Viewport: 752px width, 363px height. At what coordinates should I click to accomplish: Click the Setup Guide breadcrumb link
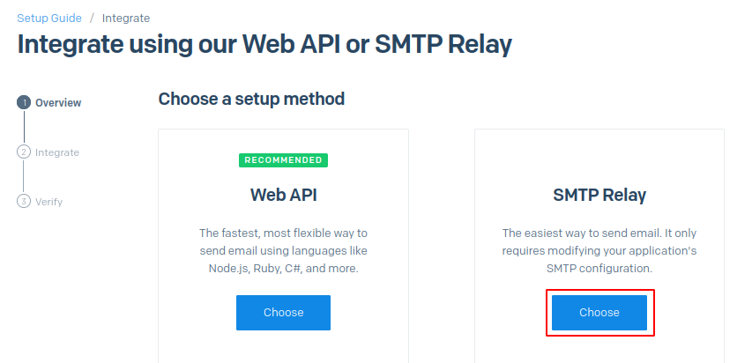[49, 18]
